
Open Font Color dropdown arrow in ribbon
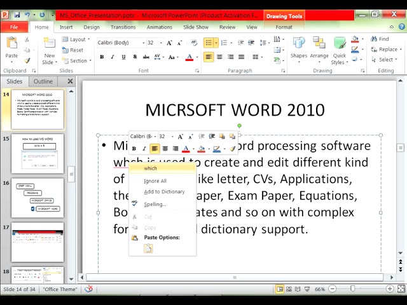pos(197,57)
